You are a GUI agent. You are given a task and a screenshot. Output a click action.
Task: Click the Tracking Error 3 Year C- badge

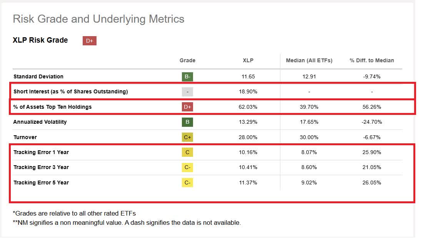tap(187, 167)
